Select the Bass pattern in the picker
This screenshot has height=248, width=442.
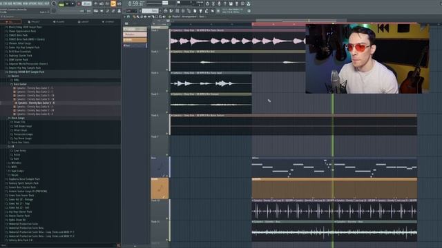[x=135, y=45]
